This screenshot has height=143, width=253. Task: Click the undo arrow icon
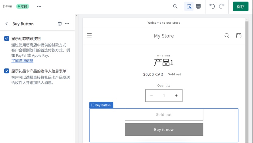[x=212, y=6]
